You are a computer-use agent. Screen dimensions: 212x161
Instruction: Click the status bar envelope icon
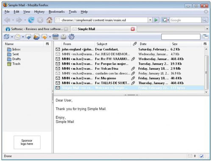pyautogui.click(x=190, y=156)
